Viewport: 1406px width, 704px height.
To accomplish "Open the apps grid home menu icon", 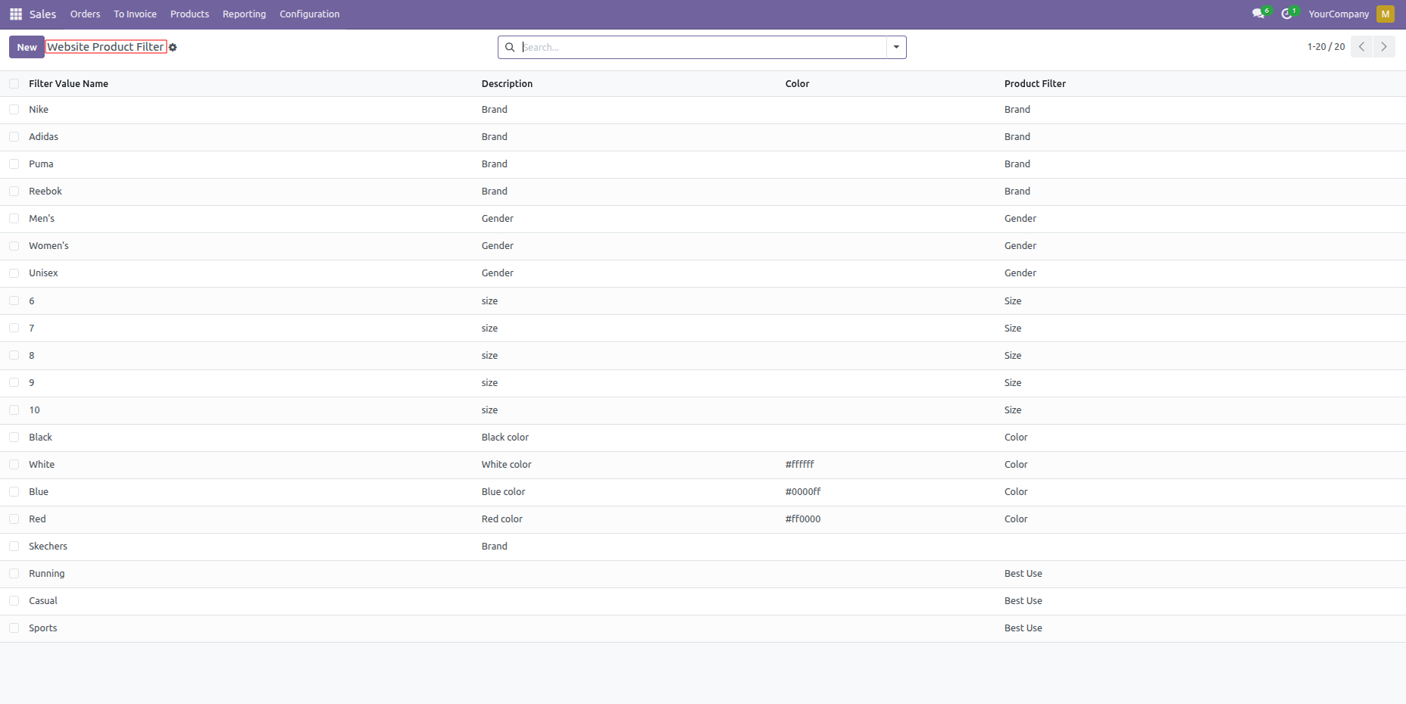I will [x=15, y=14].
